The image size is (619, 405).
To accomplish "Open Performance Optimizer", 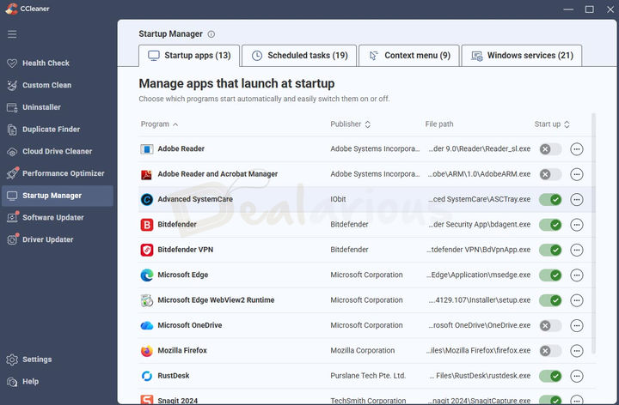I will pos(58,173).
